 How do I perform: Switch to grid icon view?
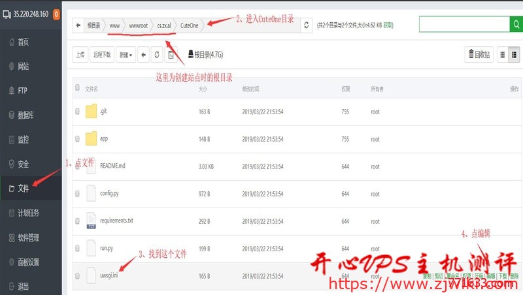coord(503,55)
